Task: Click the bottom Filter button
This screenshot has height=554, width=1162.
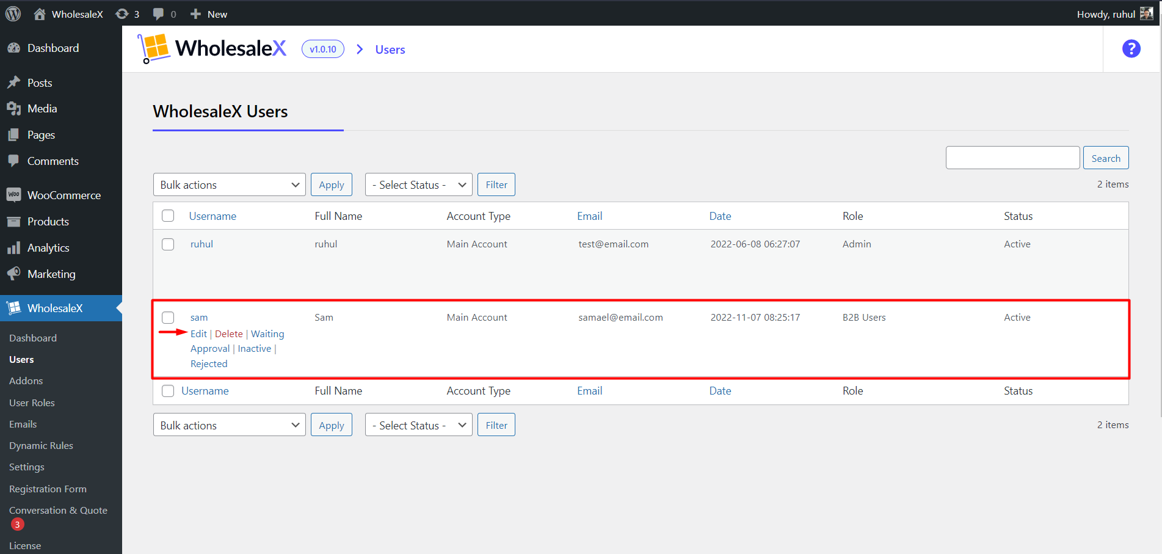Action: tap(496, 425)
